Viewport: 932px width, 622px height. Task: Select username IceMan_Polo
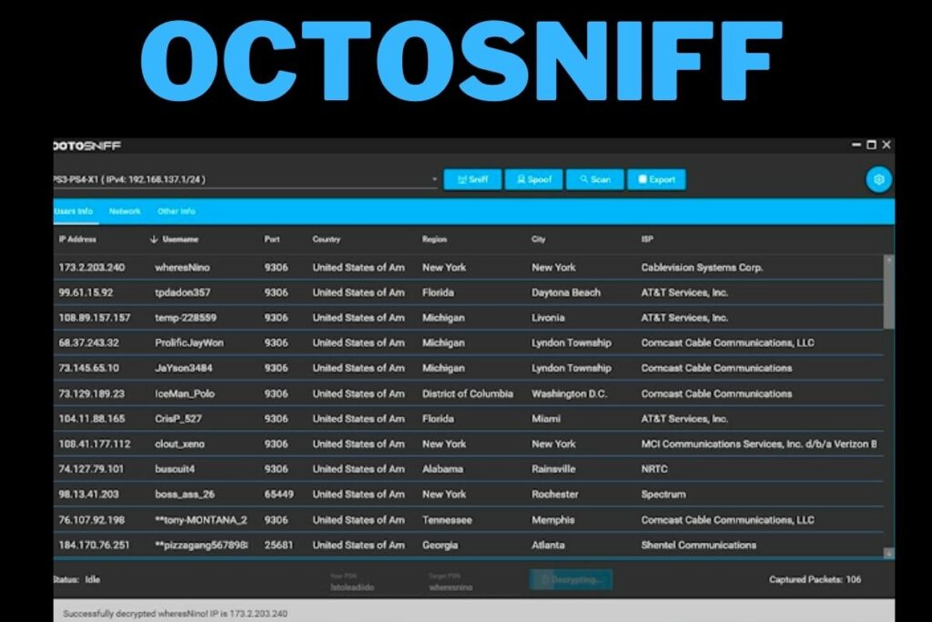click(x=185, y=393)
